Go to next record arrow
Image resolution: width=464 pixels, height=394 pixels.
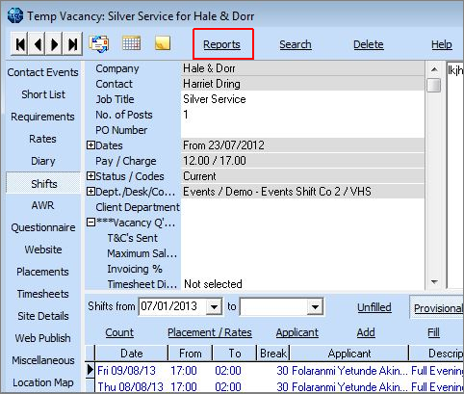click(55, 44)
